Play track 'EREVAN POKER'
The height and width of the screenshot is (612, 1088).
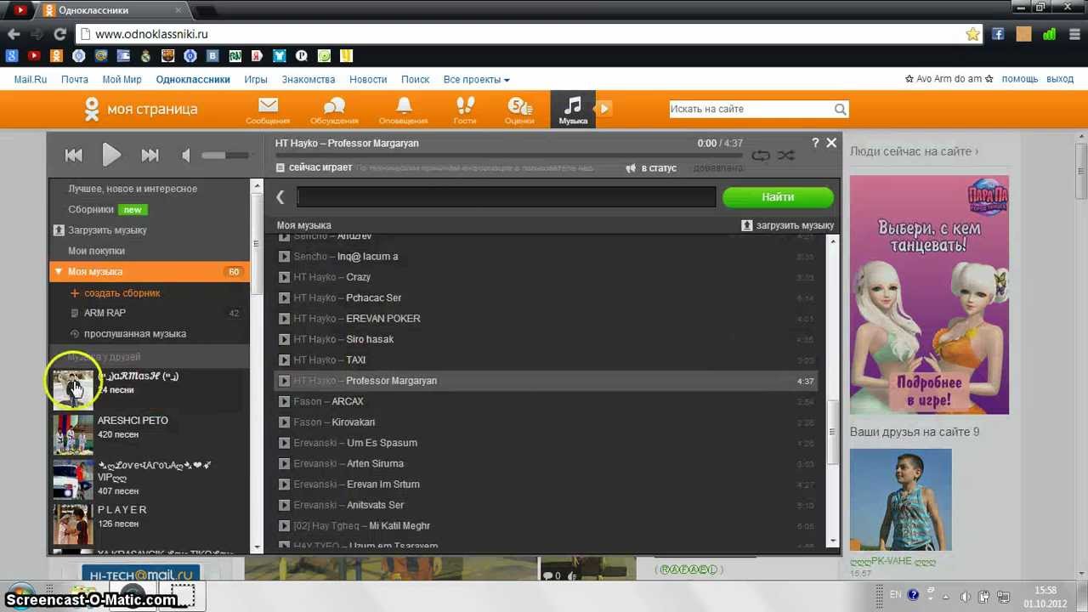point(284,319)
